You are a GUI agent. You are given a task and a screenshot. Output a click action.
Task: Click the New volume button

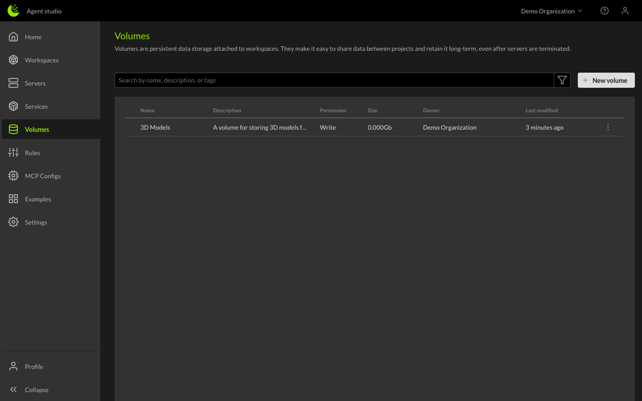[x=606, y=80]
